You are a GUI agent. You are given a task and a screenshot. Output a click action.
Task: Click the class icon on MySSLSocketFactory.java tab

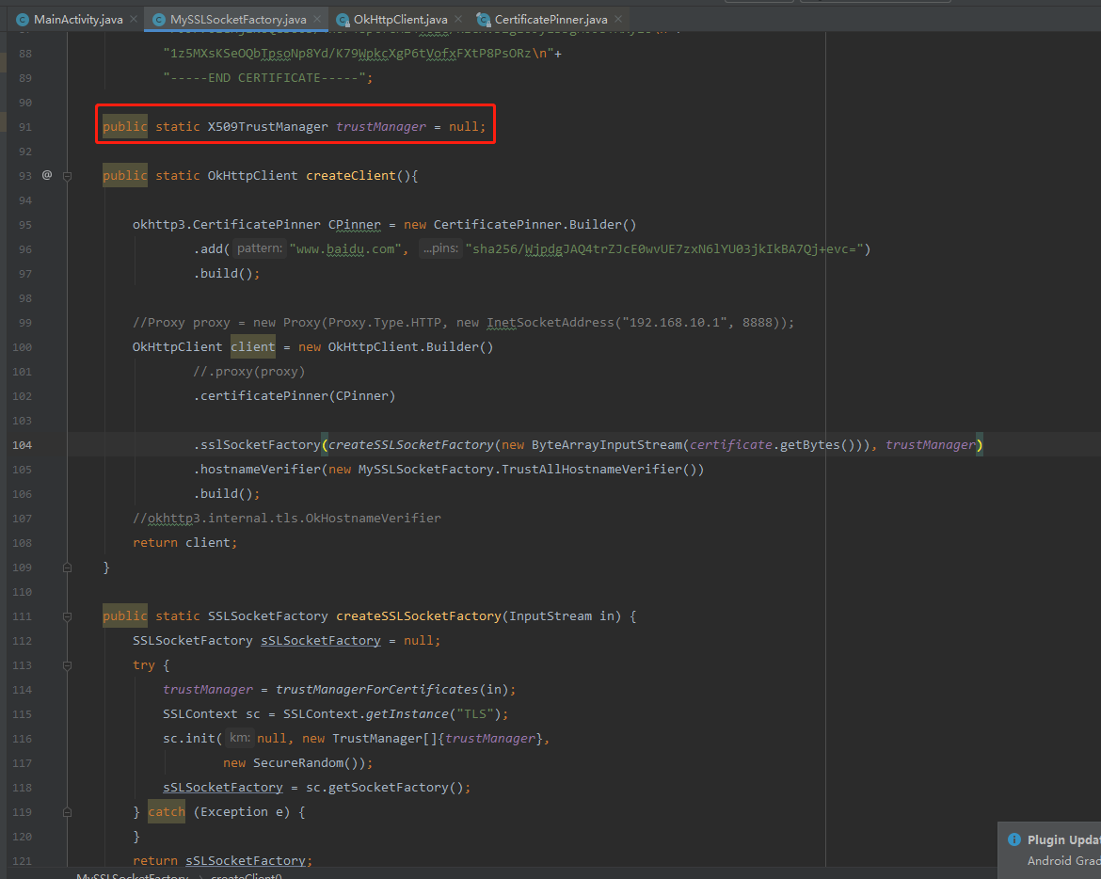(159, 20)
